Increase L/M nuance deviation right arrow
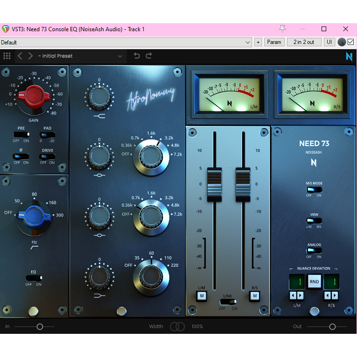The height and width of the screenshot is (357, 357). pos(300,296)
